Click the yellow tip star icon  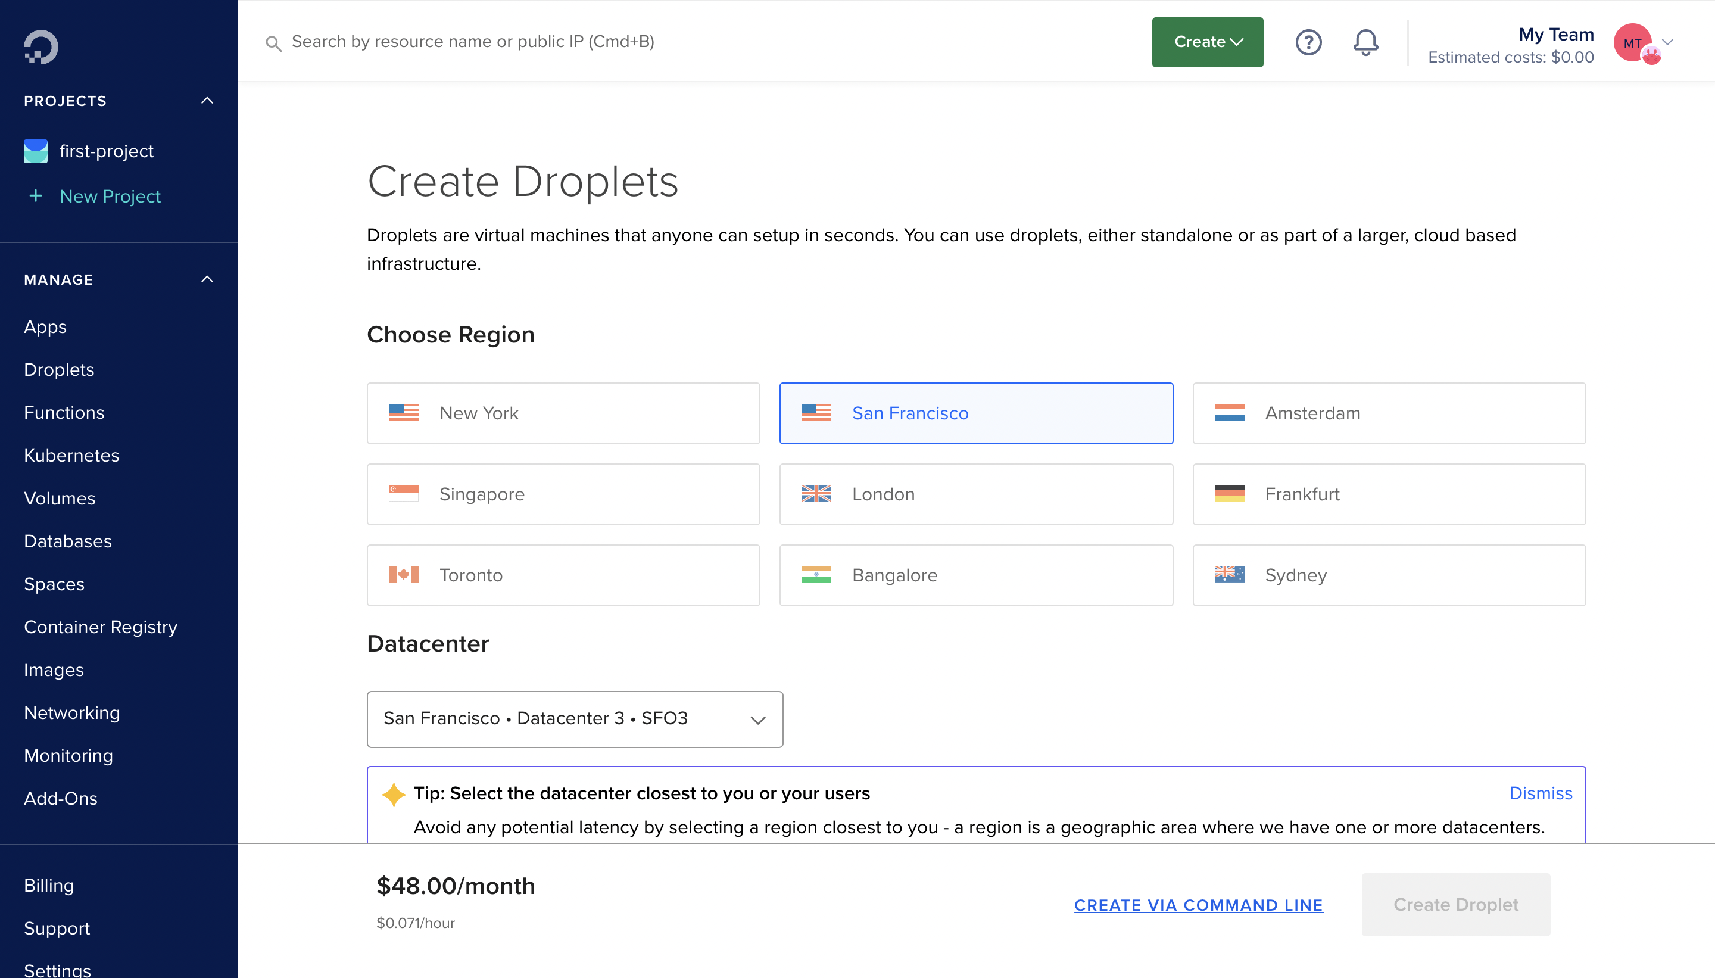point(394,794)
